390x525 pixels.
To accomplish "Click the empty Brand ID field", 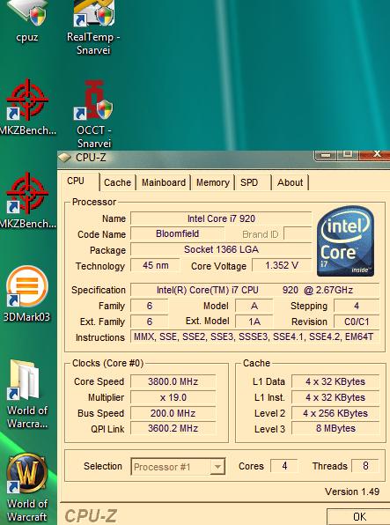I will [298, 233].
